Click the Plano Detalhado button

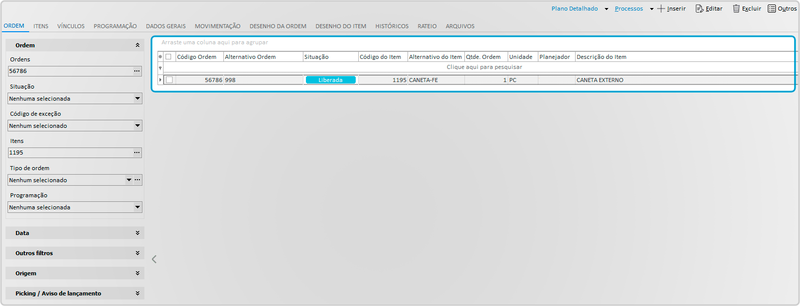coord(575,9)
